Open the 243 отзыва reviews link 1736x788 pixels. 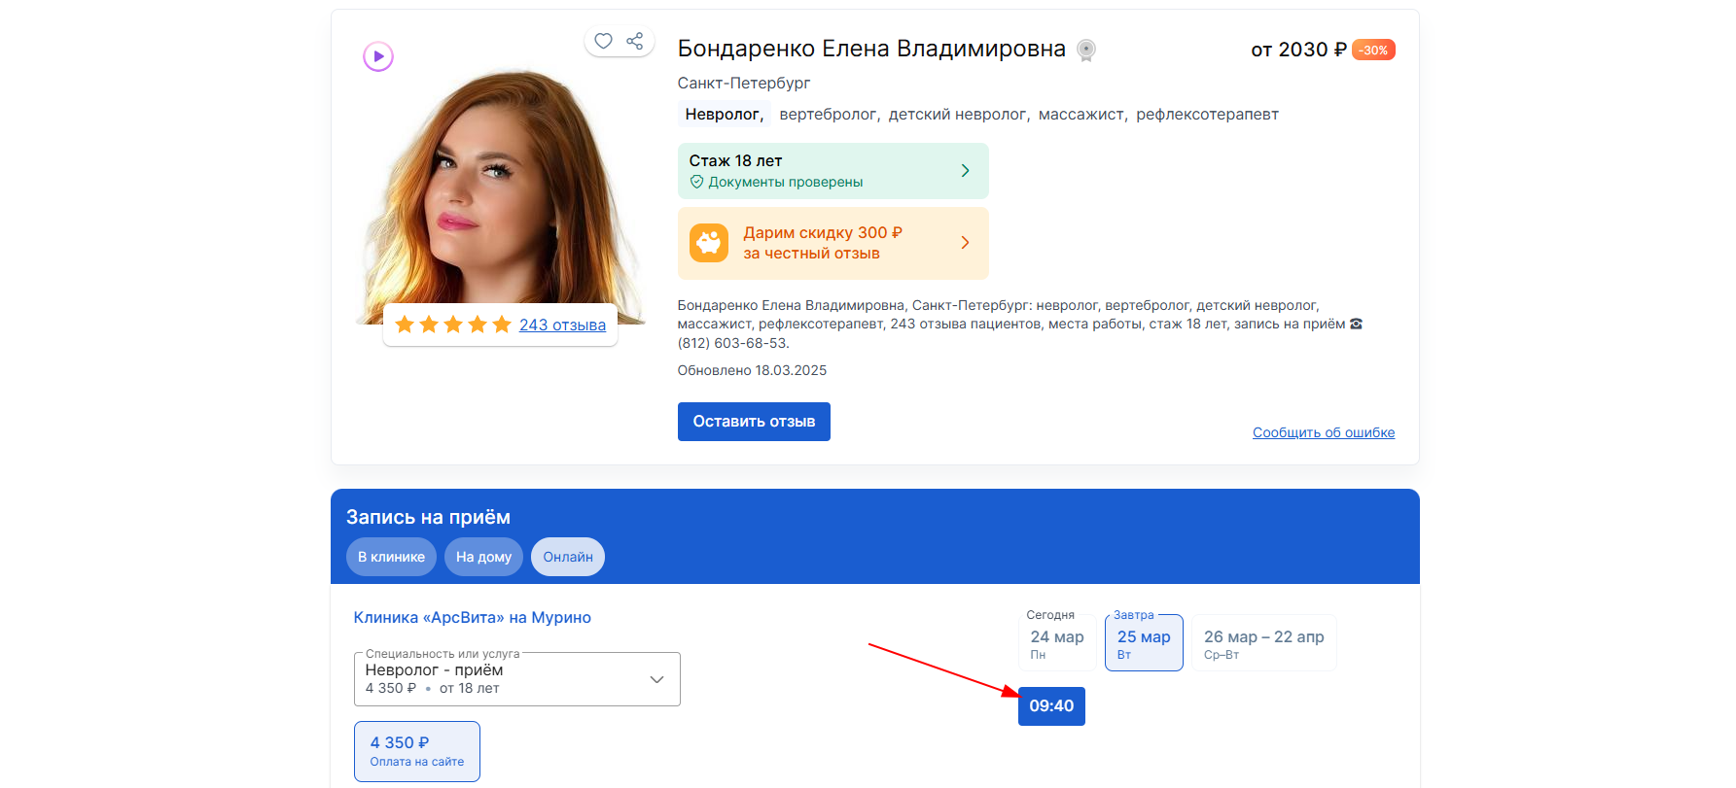click(x=562, y=325)
